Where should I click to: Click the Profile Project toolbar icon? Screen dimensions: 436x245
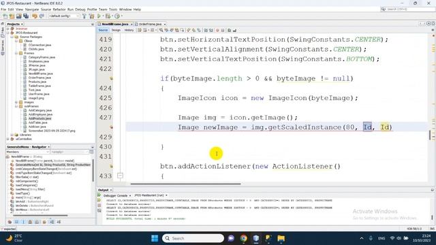[x=117, y=16]
